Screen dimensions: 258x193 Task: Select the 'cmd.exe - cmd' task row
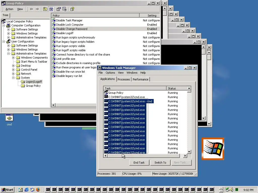click(129, 101)
